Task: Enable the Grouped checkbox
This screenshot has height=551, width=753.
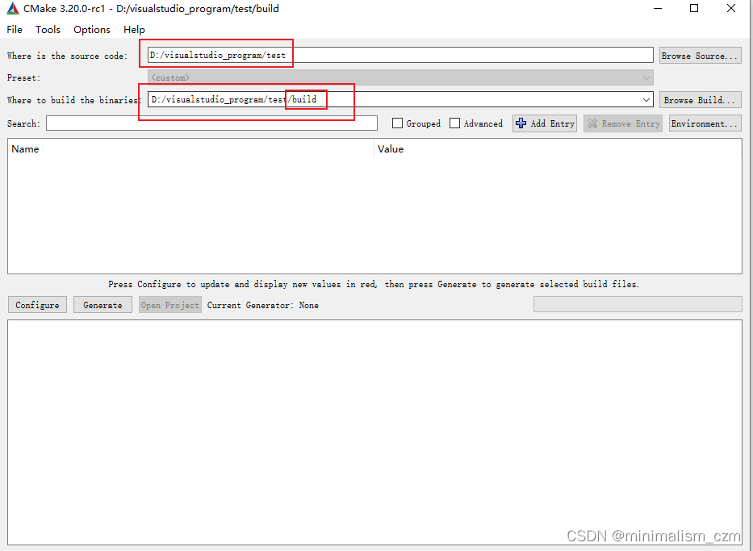Action: 397,123
